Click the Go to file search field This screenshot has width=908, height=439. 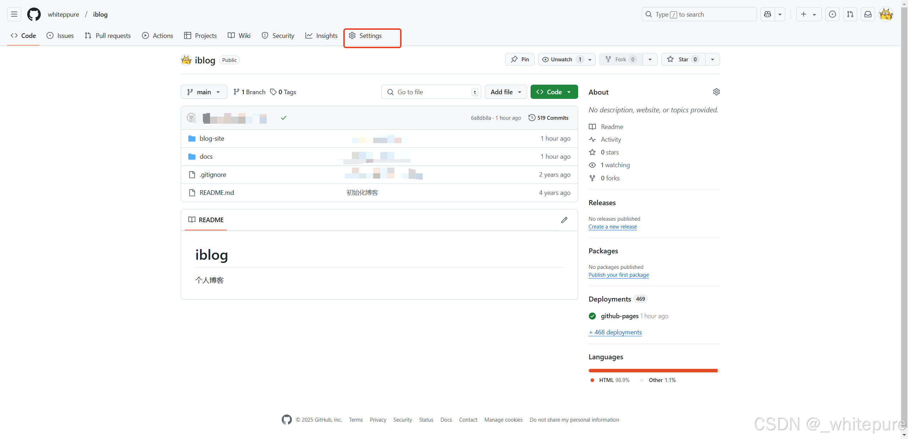click(x=431, y=92)
